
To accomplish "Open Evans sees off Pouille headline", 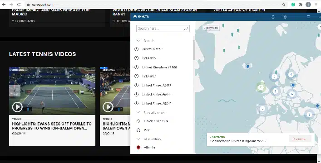I will pyautogui.click(x=52, y=126).
